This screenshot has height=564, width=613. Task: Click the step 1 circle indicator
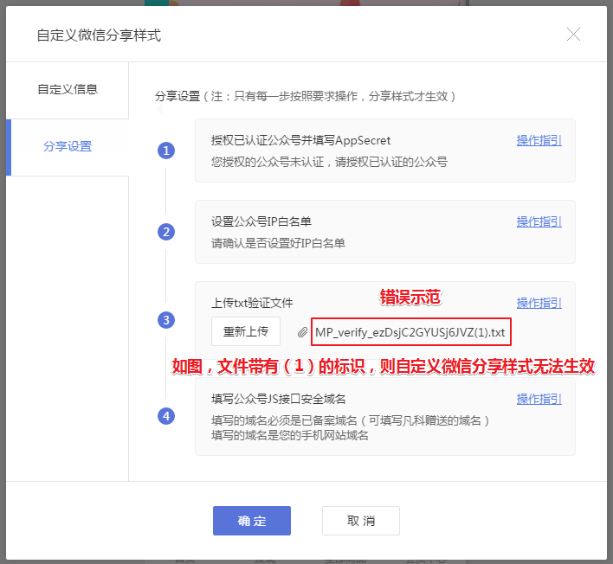tap(166, 151)
